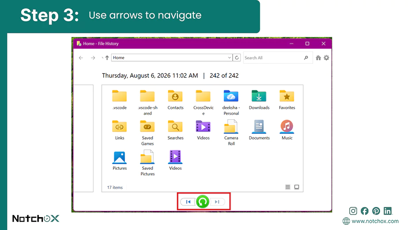Select the Documents library icon

pyautogui.click(x=259, y=130)
